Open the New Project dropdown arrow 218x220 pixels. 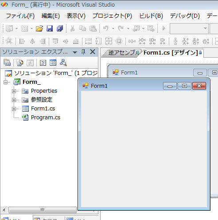tap(16, 28)
